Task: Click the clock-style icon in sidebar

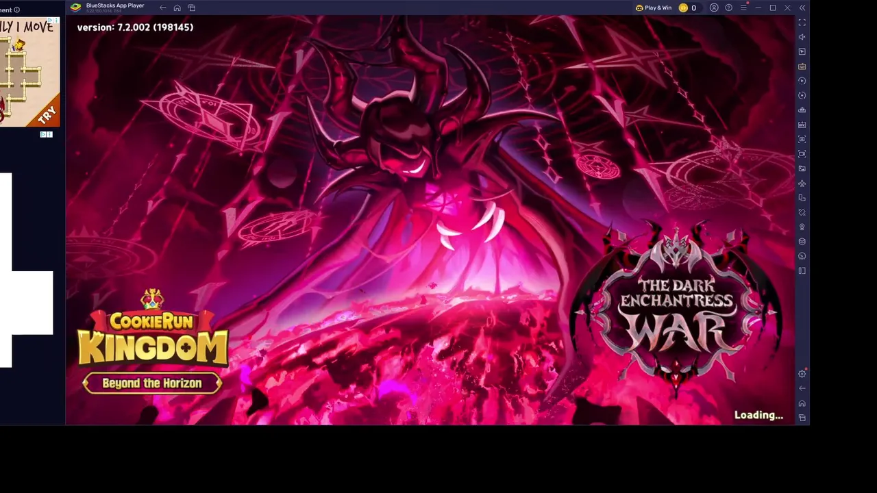Action: 802,256
